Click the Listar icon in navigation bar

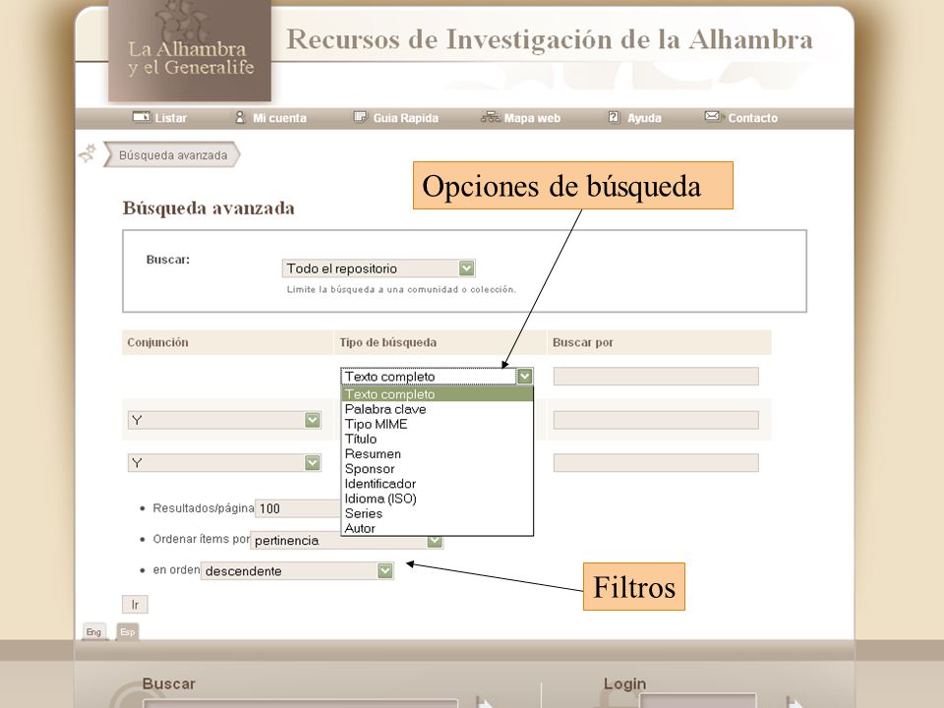pos(142,117)
